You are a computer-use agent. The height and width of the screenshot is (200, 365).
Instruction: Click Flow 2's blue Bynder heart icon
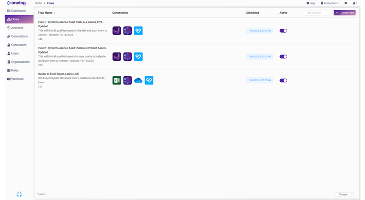click(x=138, y=56)
